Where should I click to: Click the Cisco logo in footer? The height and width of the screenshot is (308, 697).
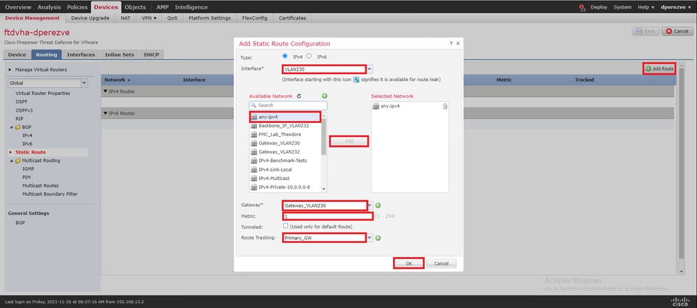point(680,301)
